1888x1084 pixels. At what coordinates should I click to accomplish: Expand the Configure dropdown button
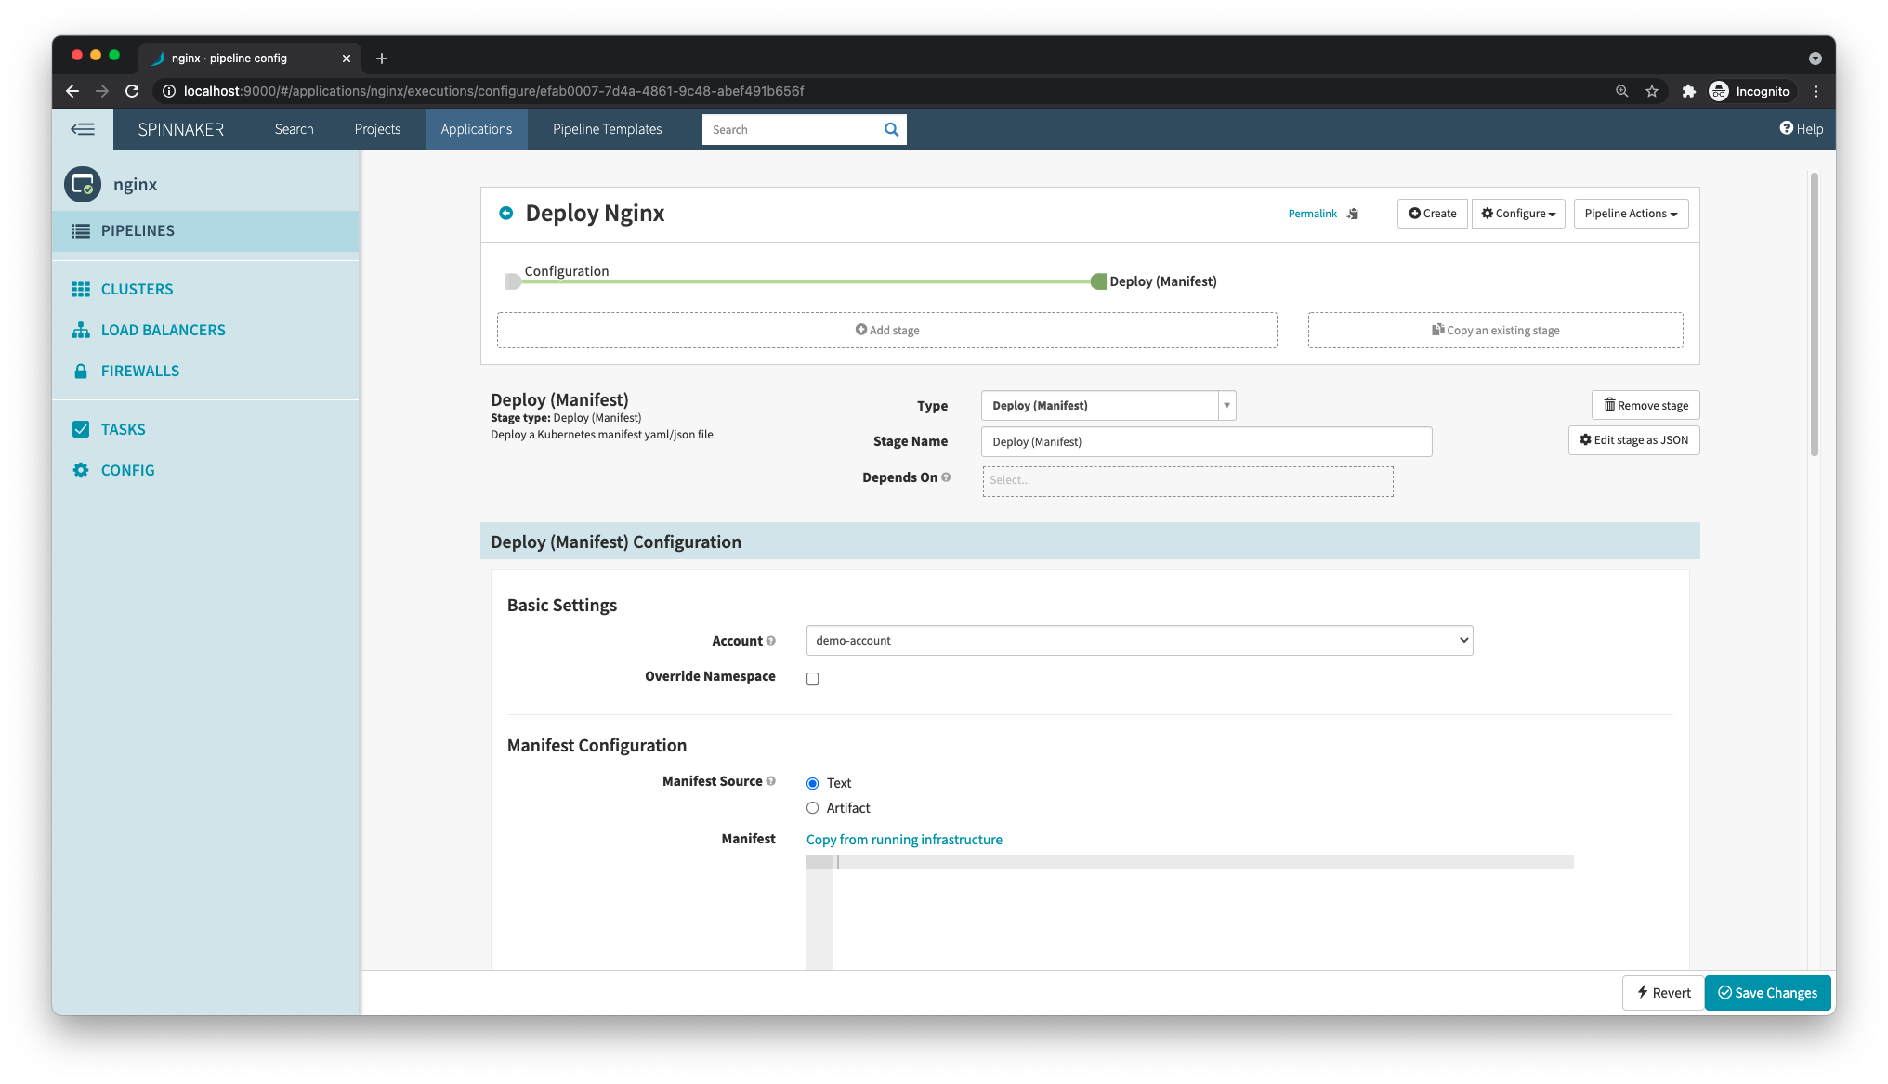pos(1518,214)
